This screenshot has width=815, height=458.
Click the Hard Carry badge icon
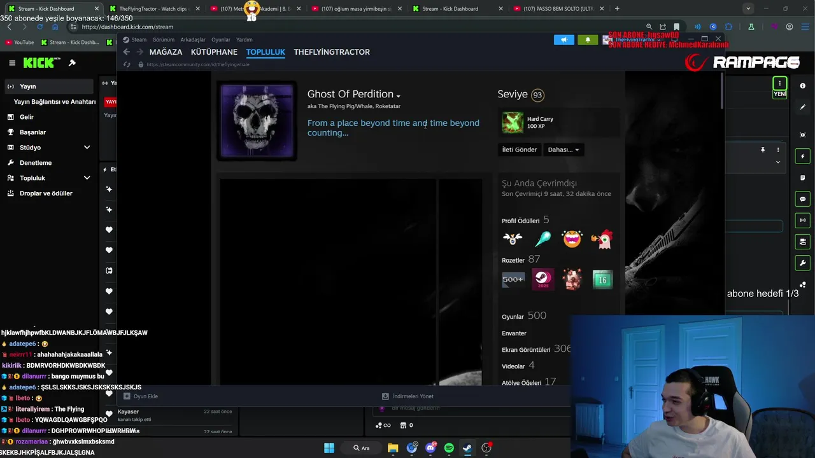[x=513, y=122]
